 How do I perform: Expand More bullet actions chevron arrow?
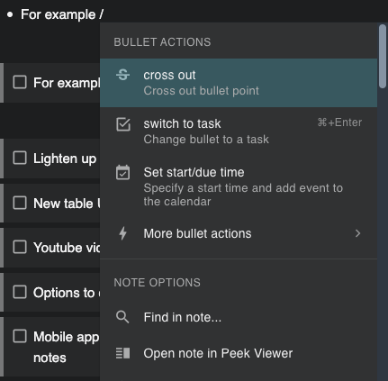point(357,233)
